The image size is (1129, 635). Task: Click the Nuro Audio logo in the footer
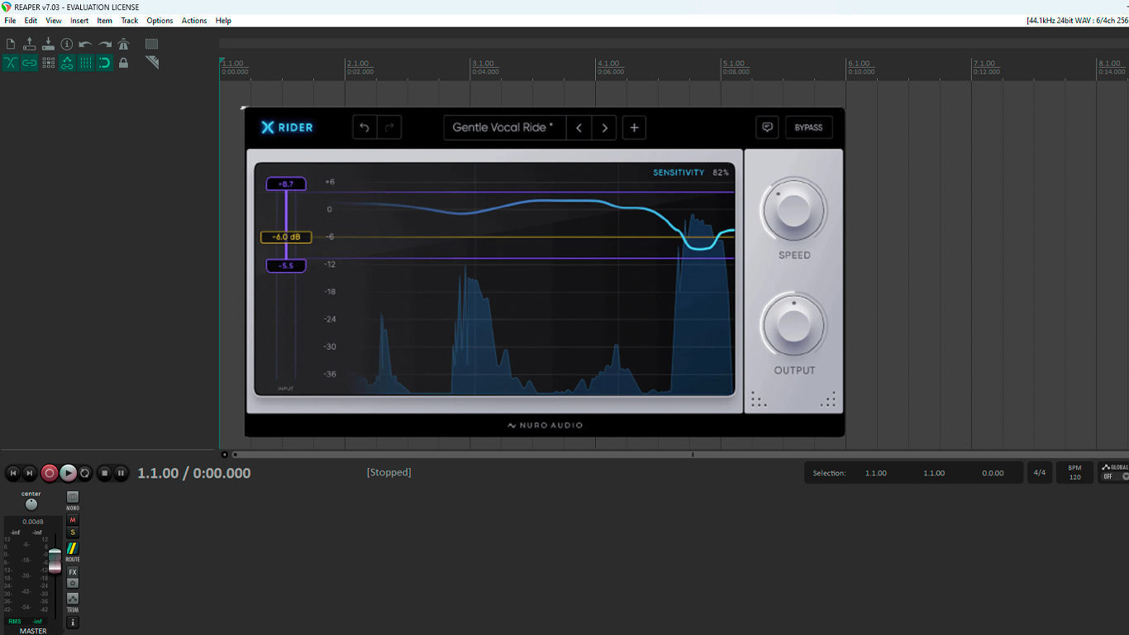coord(545,425)
